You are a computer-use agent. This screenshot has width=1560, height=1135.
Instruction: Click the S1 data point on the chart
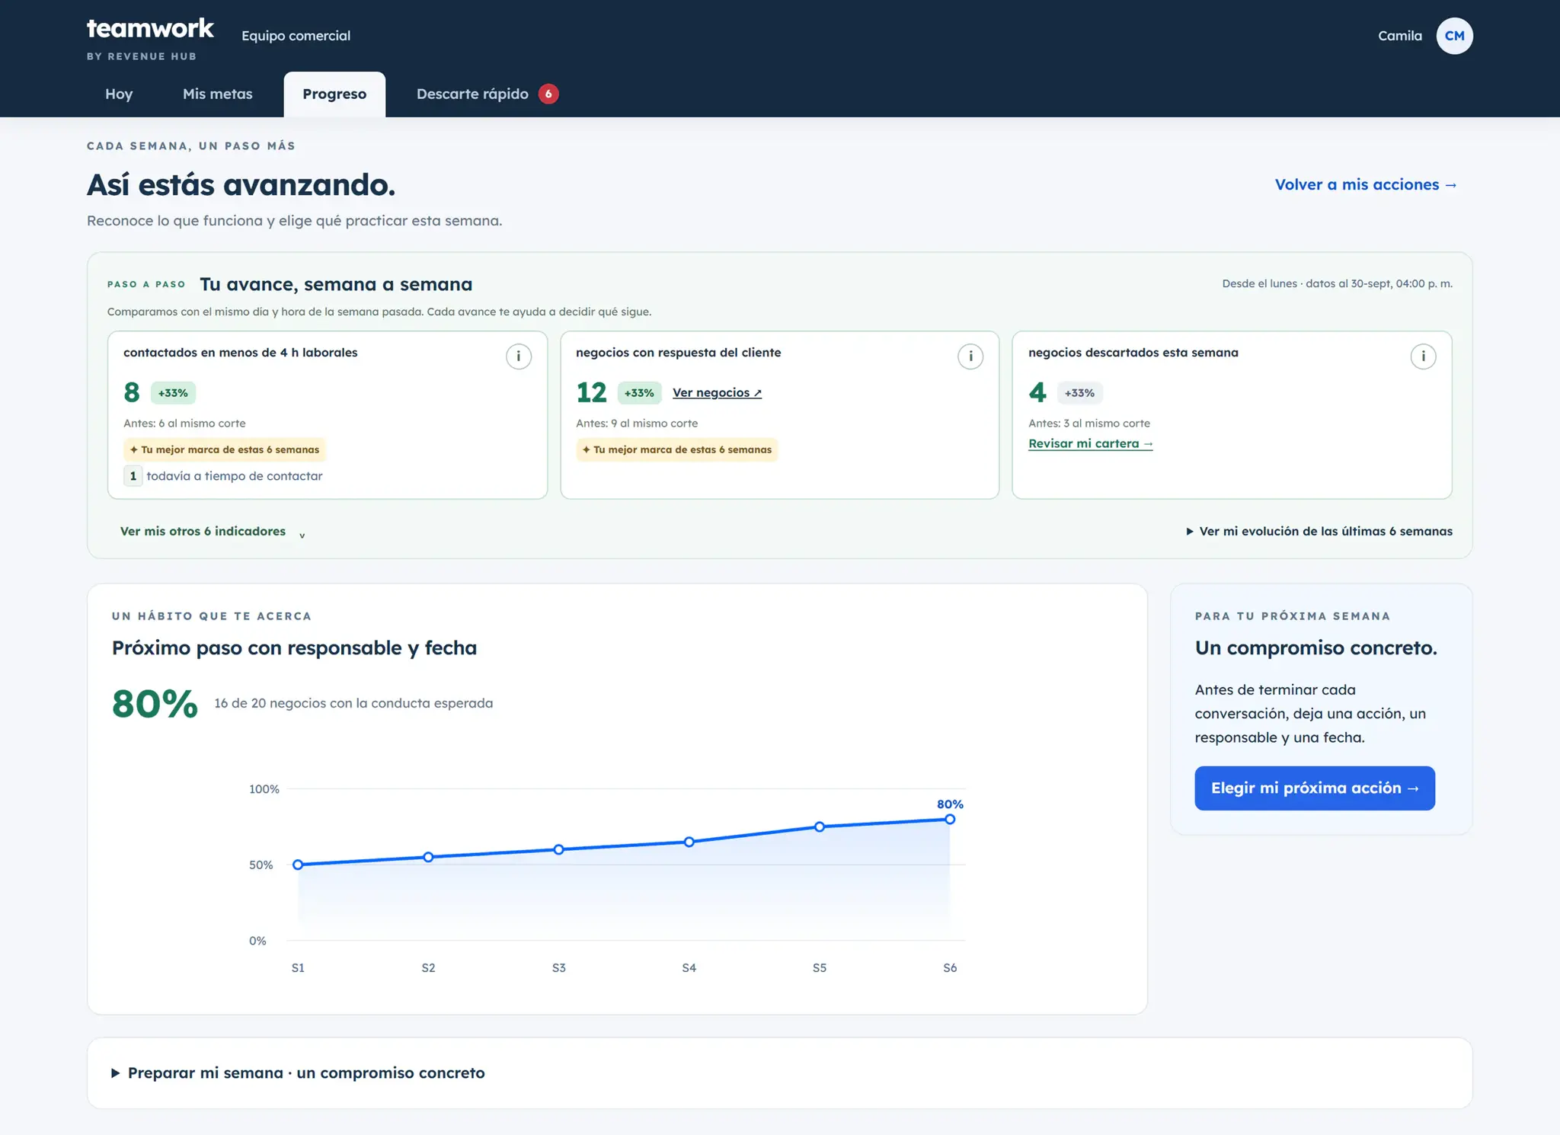[x=298, y=865]
